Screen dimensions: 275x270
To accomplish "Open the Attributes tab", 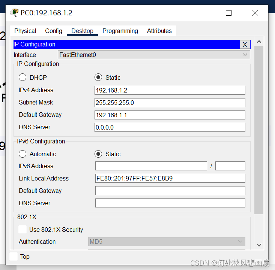I will (x=159, y=31).
